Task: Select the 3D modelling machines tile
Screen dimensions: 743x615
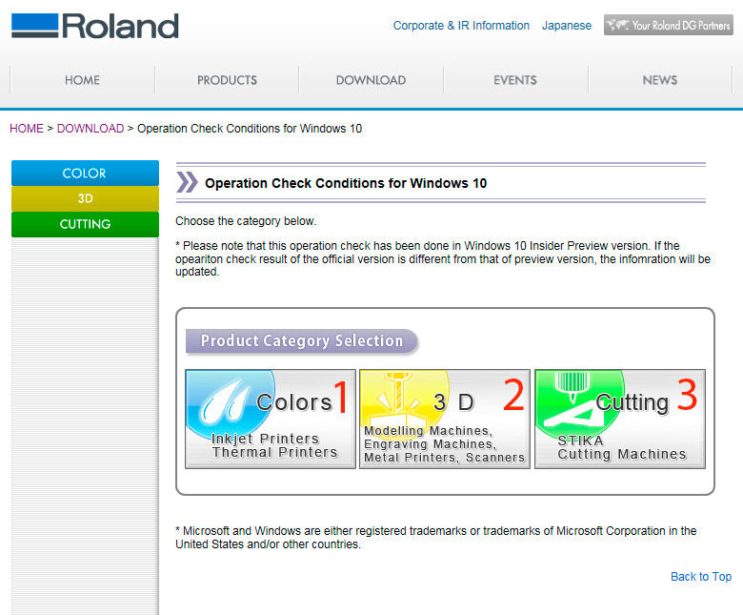Action: [x=445, y=419]
